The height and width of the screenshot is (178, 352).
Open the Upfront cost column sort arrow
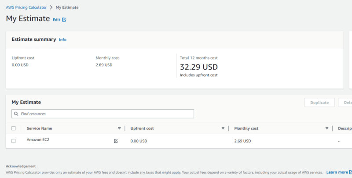click(223, 128)
